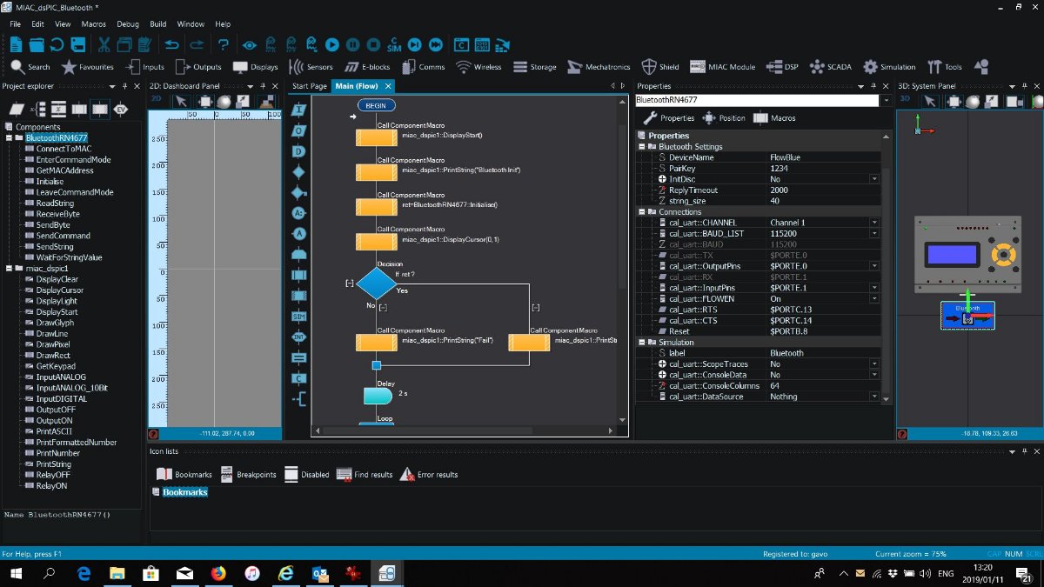The image size is (1044, 587).
Task: Click the New file toolbar icon
Action: tap(16, 44)
